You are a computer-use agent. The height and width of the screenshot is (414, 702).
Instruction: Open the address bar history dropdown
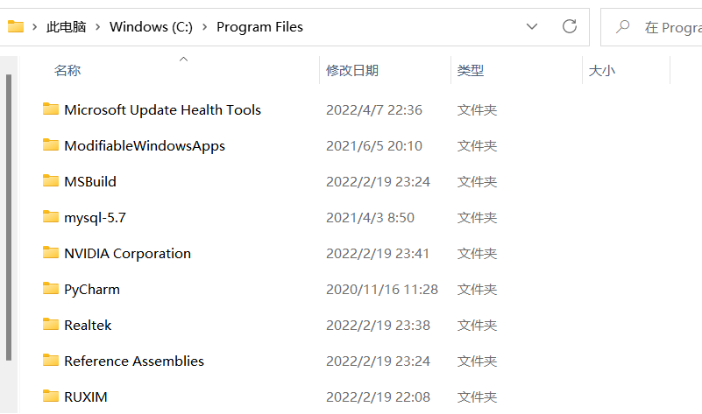[532, 27]
